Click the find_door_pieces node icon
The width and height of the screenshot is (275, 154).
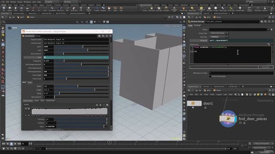pos(228,119)
